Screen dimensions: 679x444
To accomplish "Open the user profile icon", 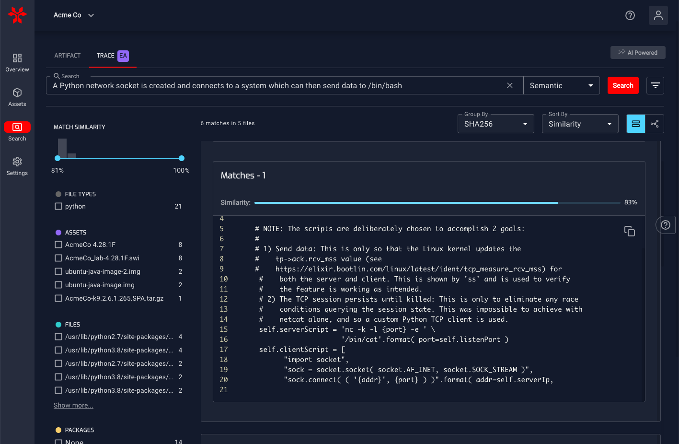I will (x=658, y=15).
